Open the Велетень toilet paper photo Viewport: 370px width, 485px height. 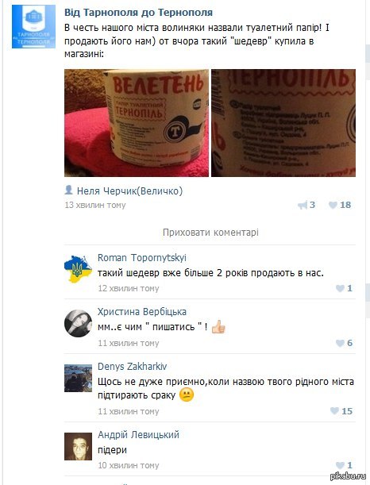(x=137, y=123)
